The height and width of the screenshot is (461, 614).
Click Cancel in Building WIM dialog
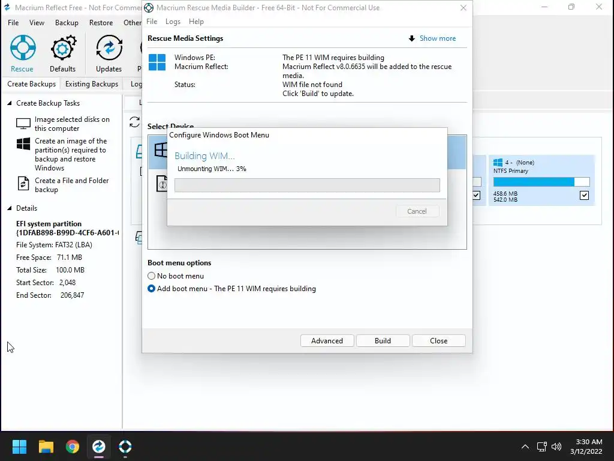click(x=417, y=211)
